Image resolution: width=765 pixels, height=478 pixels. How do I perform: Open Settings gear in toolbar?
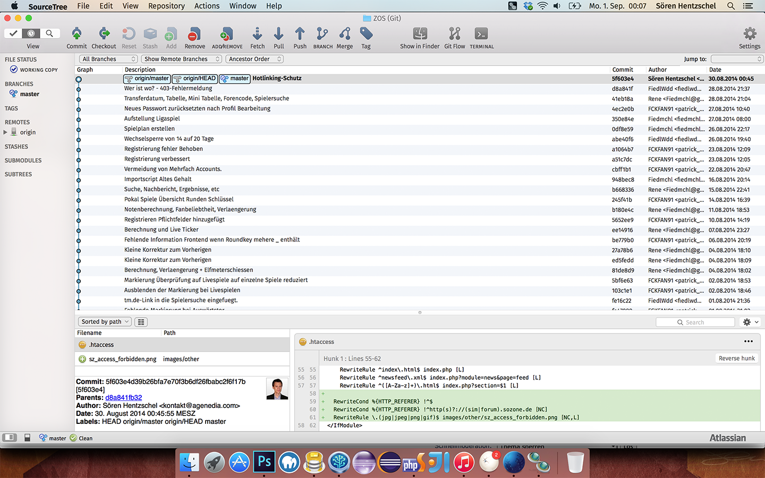749,35
